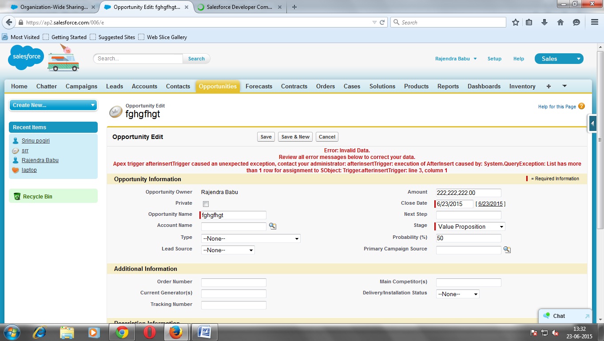Pop out the Chat widget arrow icon

(x=587, y=316)
